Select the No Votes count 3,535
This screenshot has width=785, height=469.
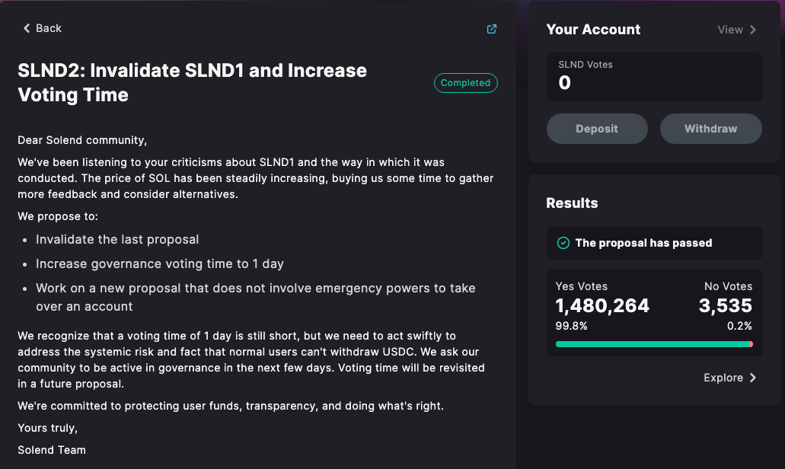(726, 306)
